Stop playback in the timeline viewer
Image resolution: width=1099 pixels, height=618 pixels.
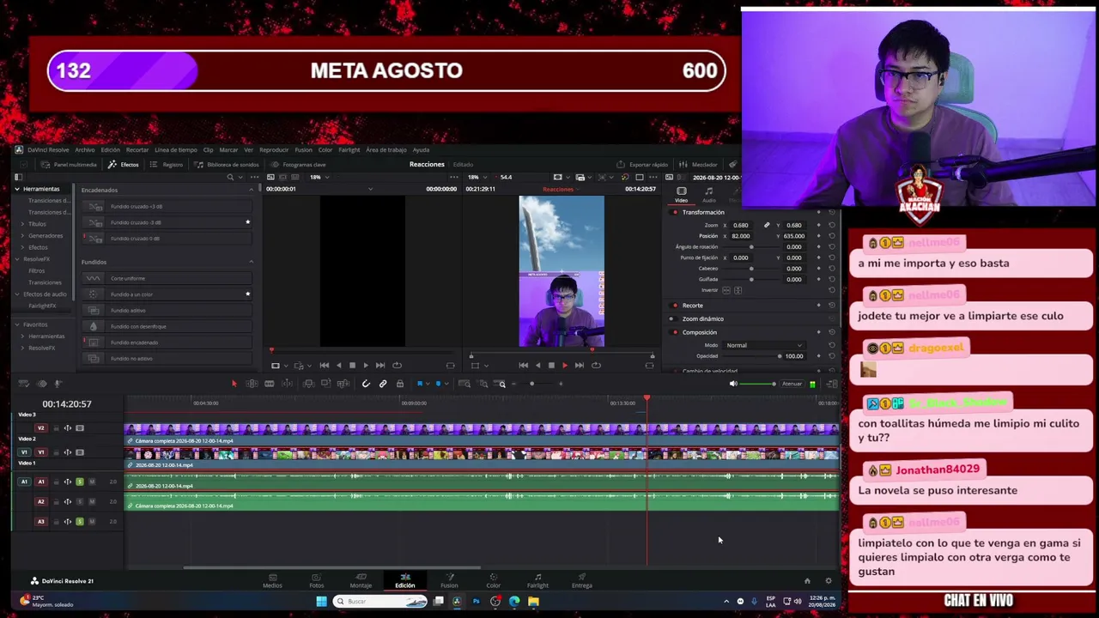click(551, 366)
